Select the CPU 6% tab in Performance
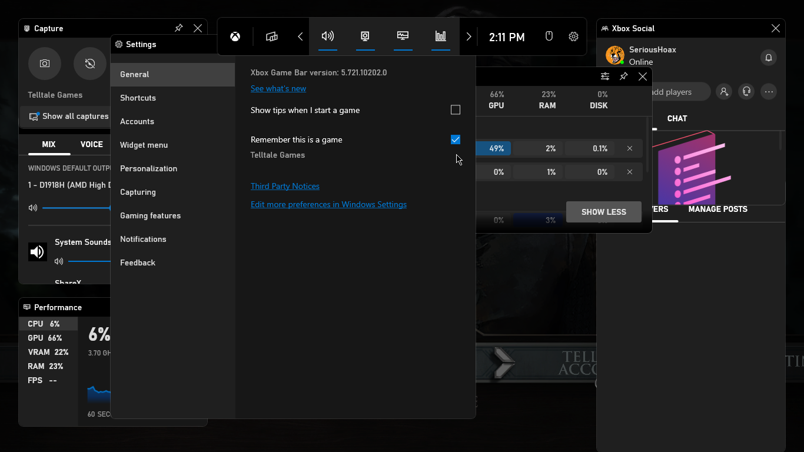This screenshot has height=452, width=804. [x=48, y=324]
